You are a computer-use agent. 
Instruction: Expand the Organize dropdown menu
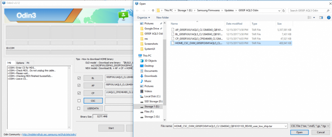143,17
